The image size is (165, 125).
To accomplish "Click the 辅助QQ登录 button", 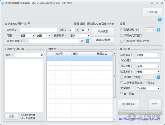I will tap(103, 40).
